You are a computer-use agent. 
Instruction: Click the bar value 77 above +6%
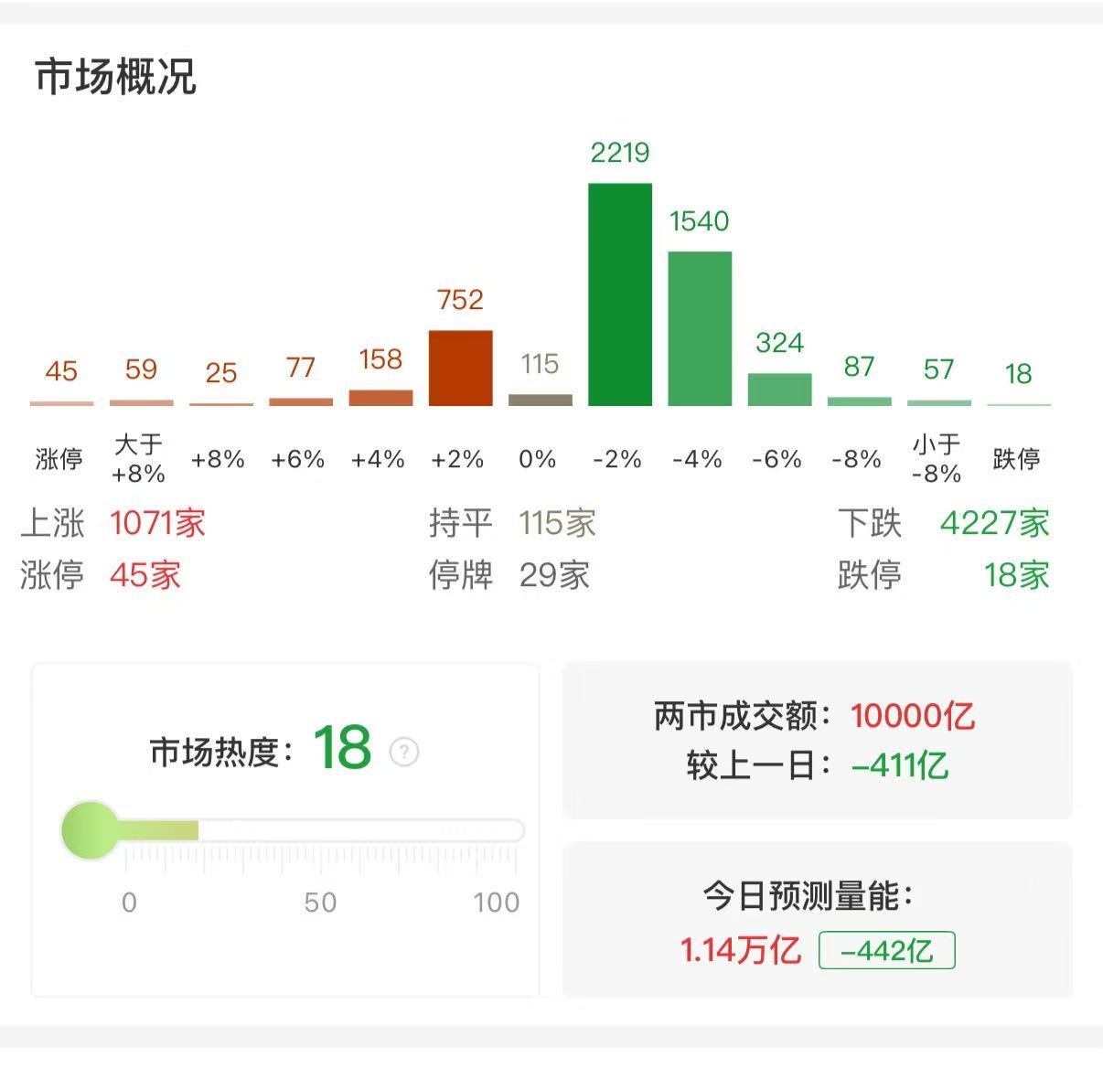[x=301, y=368]
